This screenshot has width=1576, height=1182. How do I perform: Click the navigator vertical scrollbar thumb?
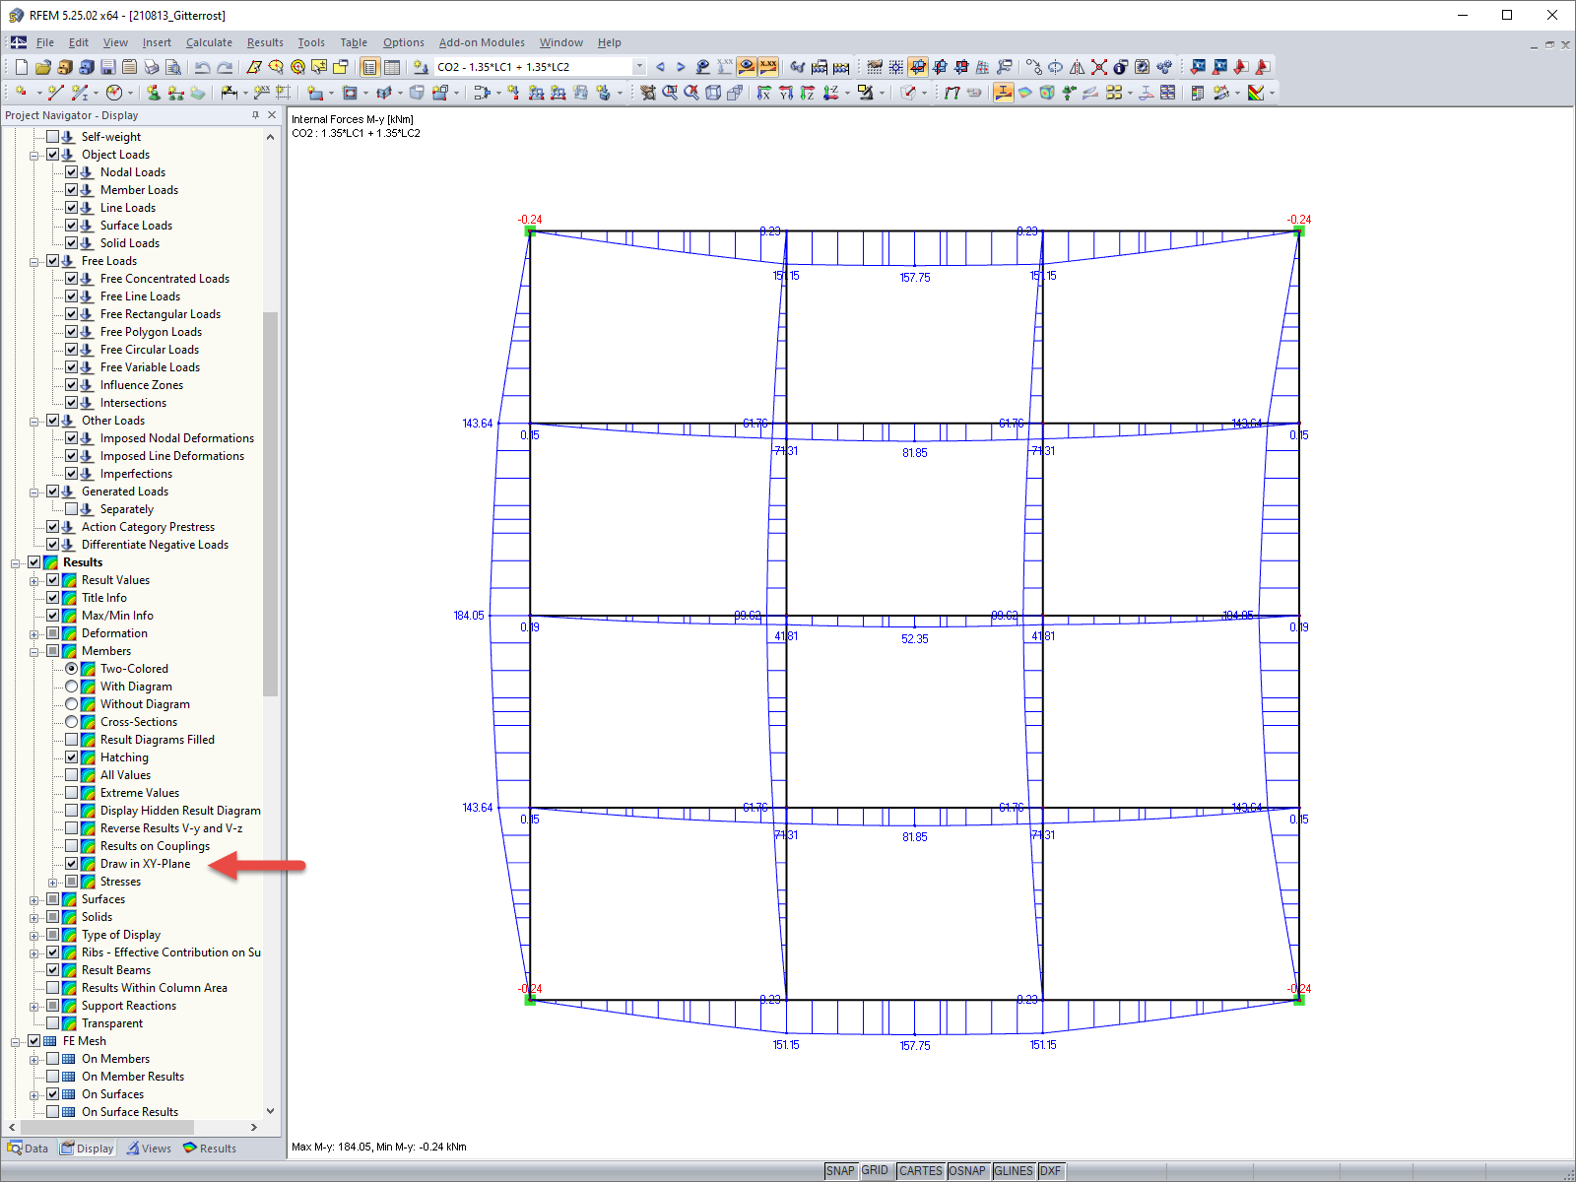[x=270, y=503]
